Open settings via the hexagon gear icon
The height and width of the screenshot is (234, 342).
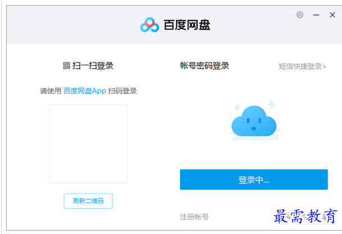(300, 15)
